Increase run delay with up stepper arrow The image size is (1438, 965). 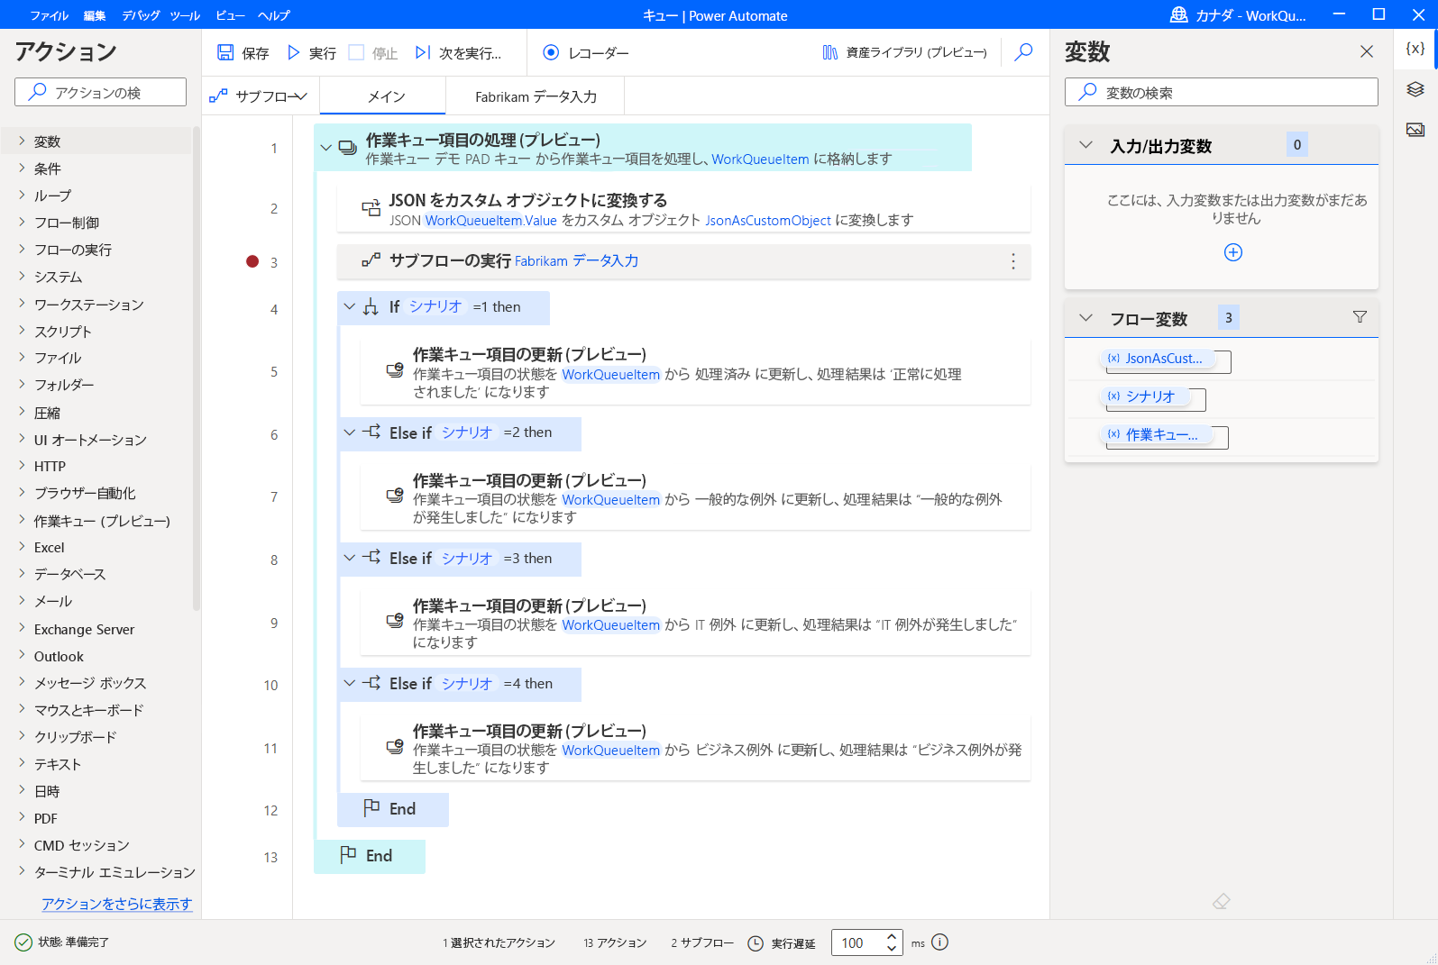[892, 936]
